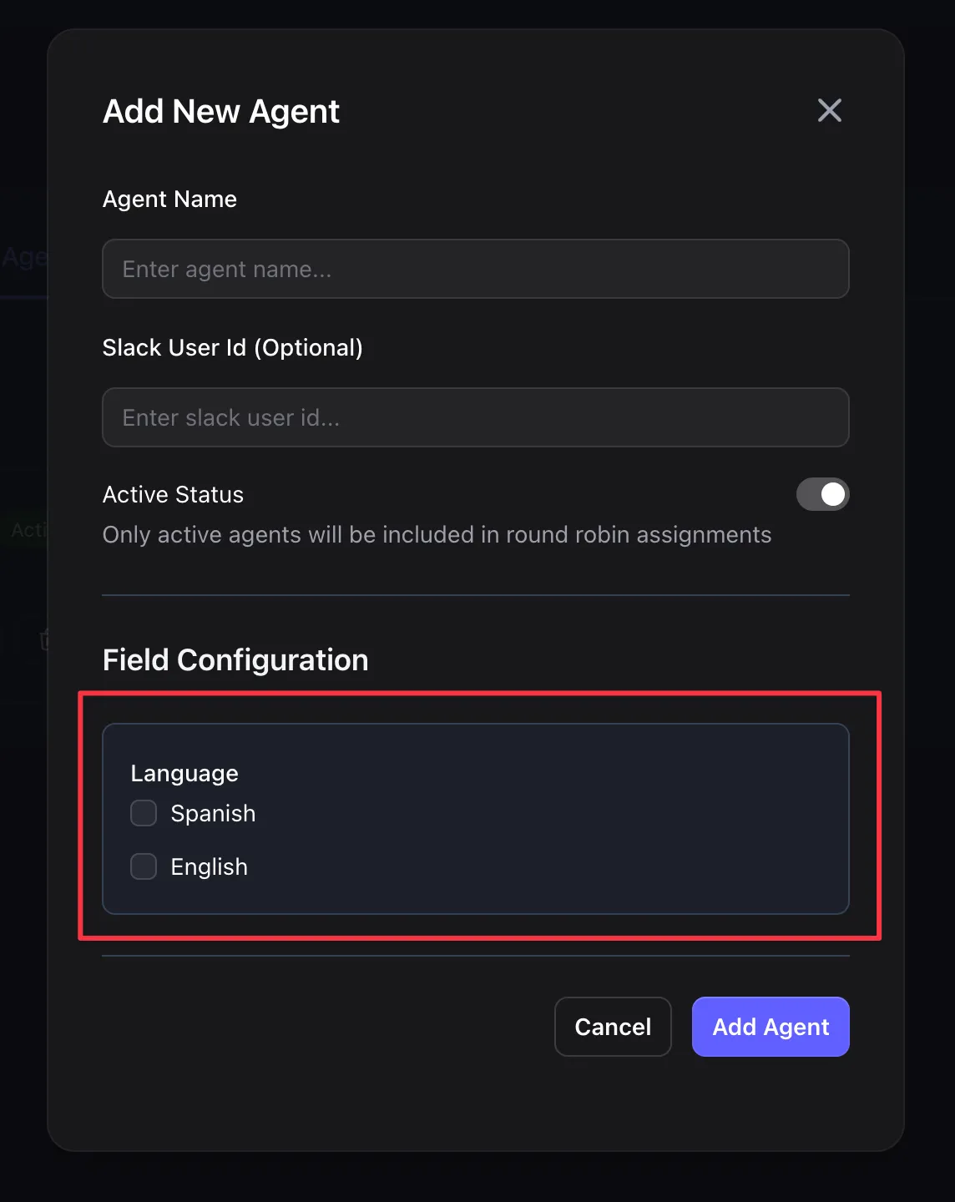Turn the round robin Active Status toggle on
Screen dimensions: 955x1202
[x=823, y=494]
